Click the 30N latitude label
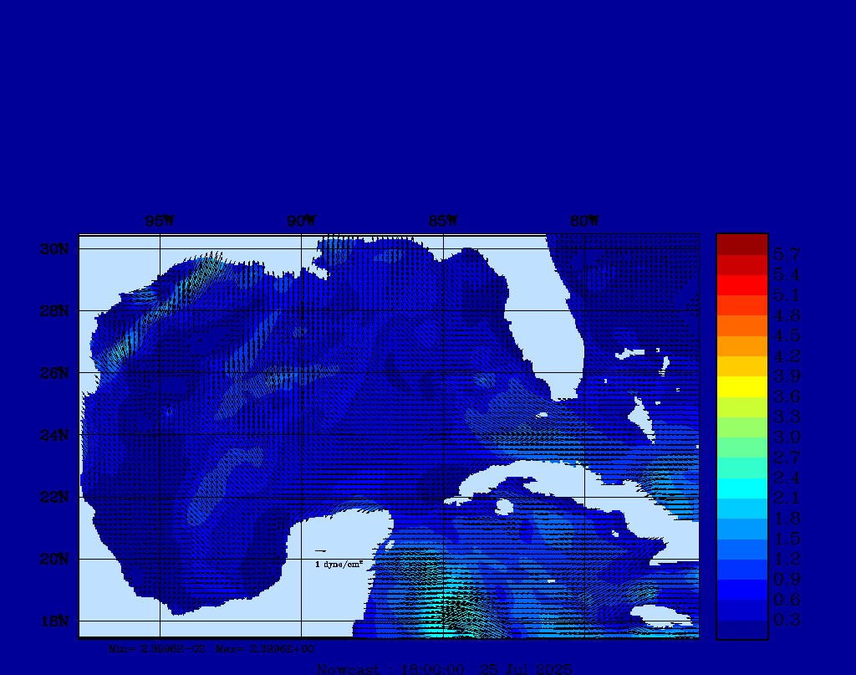Image resolution: width=856 pixels, height=675 pixels. pos(53,249)
